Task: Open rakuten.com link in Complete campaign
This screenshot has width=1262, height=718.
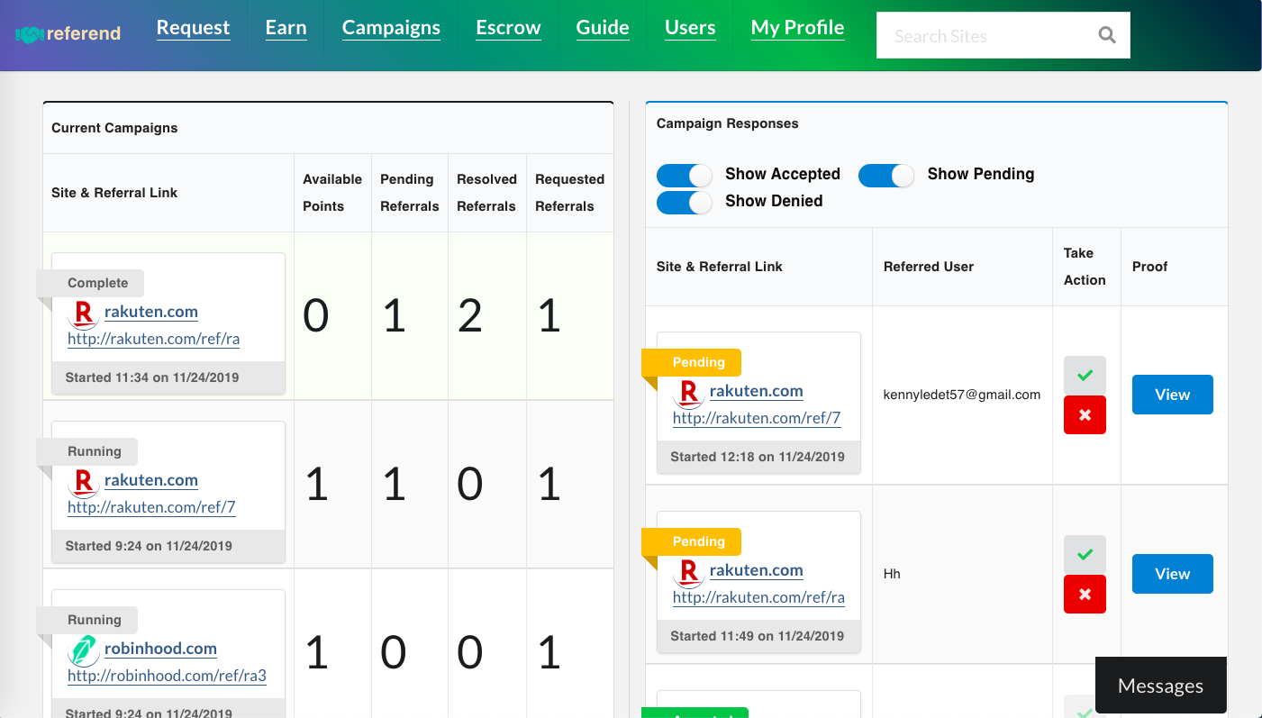Action: [x=151, y=312]
